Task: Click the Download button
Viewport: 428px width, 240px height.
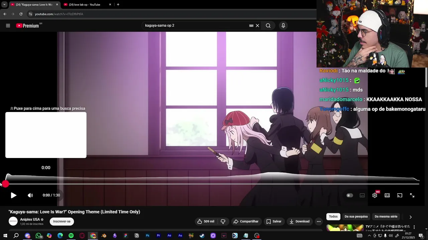Action: point(299,221)
